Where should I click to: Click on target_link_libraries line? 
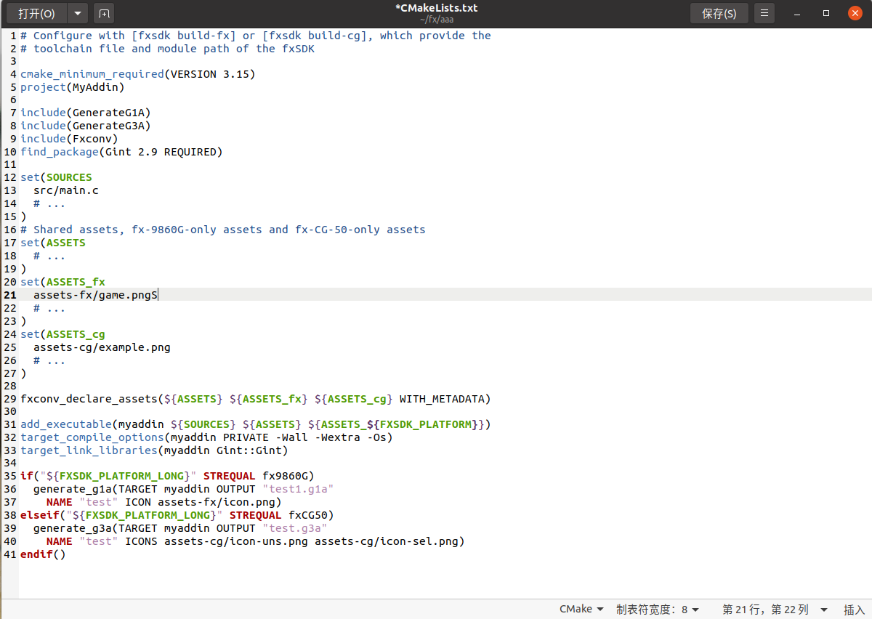(x=154, y=450)
